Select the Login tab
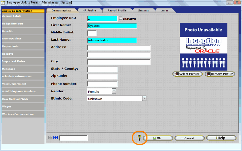The image size is (242, 151). 164,11
